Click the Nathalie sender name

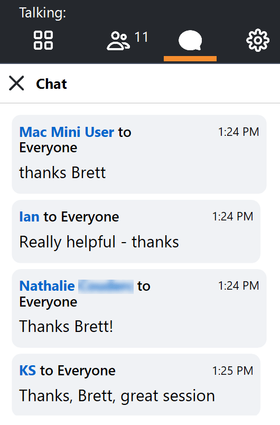(47, 286)
